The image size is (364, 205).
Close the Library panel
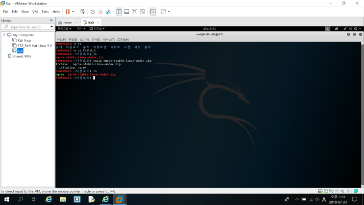tap(51, 21)
